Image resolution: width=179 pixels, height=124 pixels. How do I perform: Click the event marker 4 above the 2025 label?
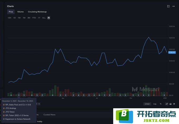[164, 95]
